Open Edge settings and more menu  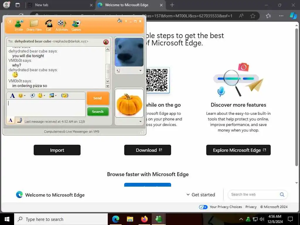[281, 16]
